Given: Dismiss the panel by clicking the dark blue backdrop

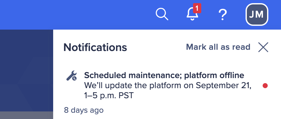Looking at the screenshot, I should click(x=27, y=71).
